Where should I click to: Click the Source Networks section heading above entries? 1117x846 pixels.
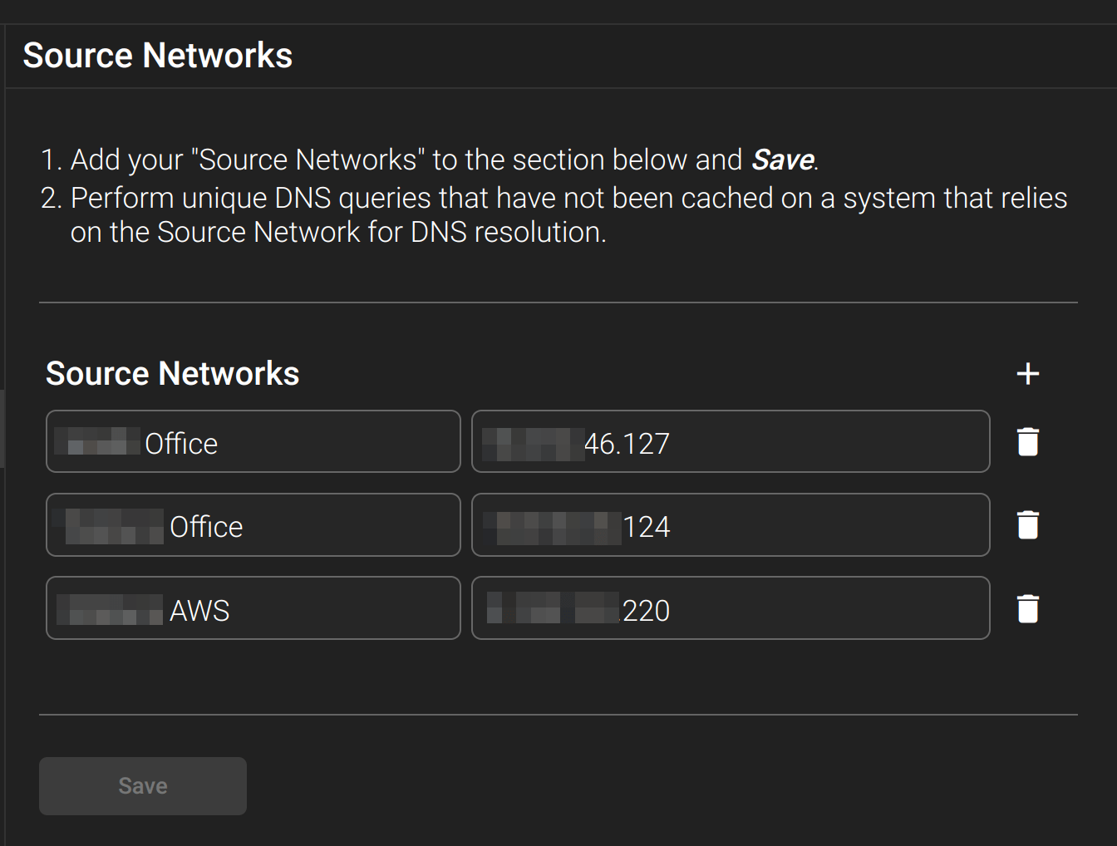[x=172, y=373]
